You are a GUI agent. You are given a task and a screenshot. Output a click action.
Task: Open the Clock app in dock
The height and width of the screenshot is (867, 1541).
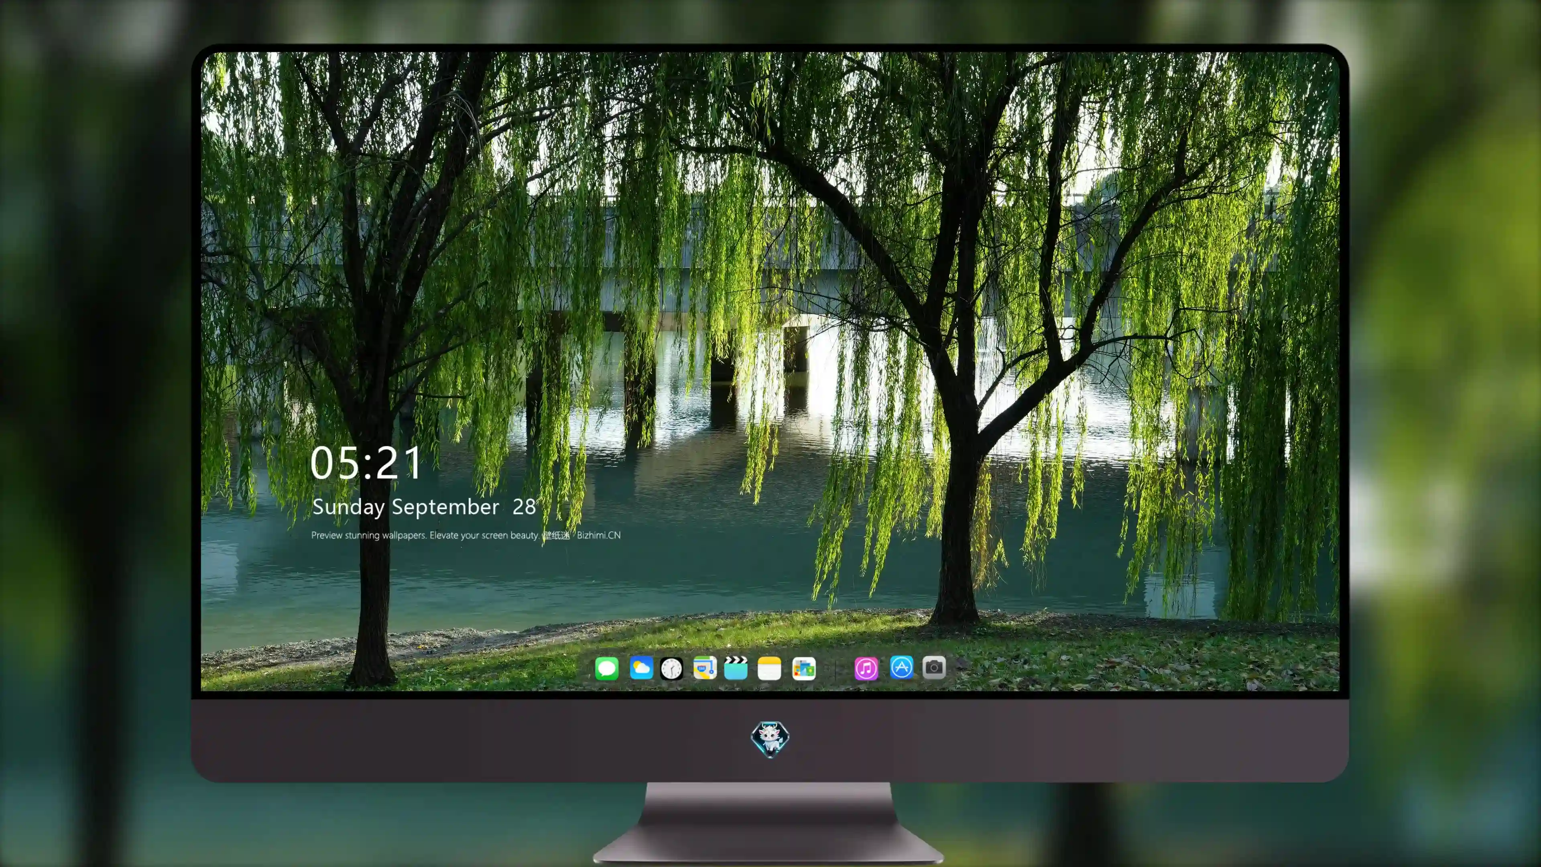click(x=671, y=668)
